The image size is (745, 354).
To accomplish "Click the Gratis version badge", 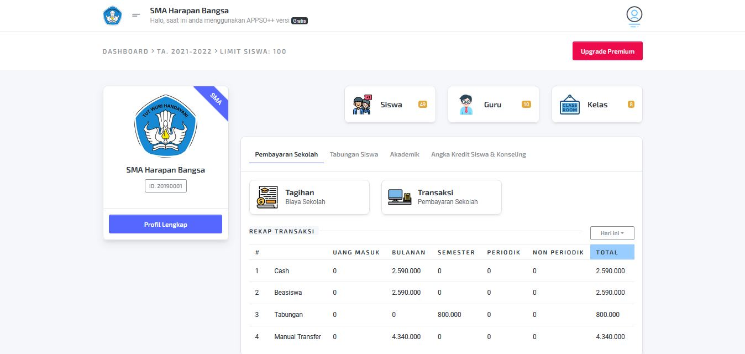I will coord(299,21).
